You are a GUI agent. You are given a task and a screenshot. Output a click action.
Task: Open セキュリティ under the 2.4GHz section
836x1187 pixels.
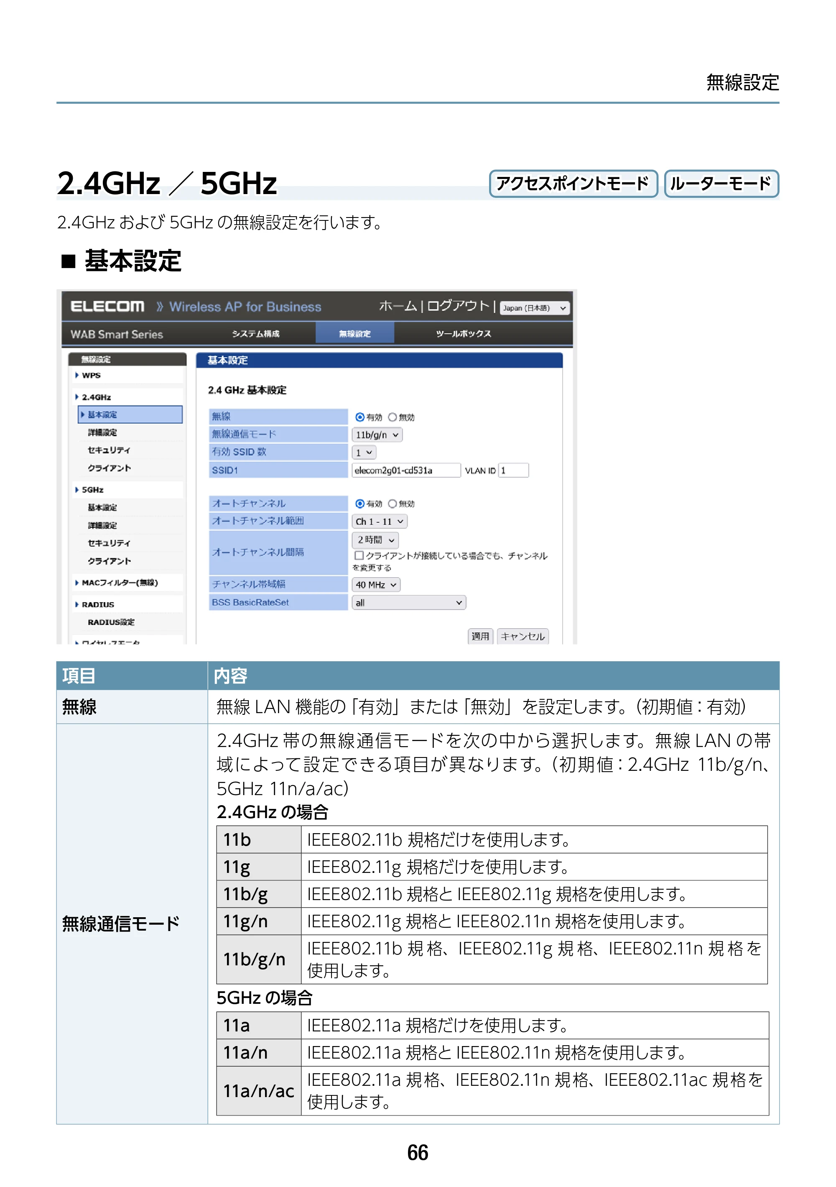pos(109,450)
